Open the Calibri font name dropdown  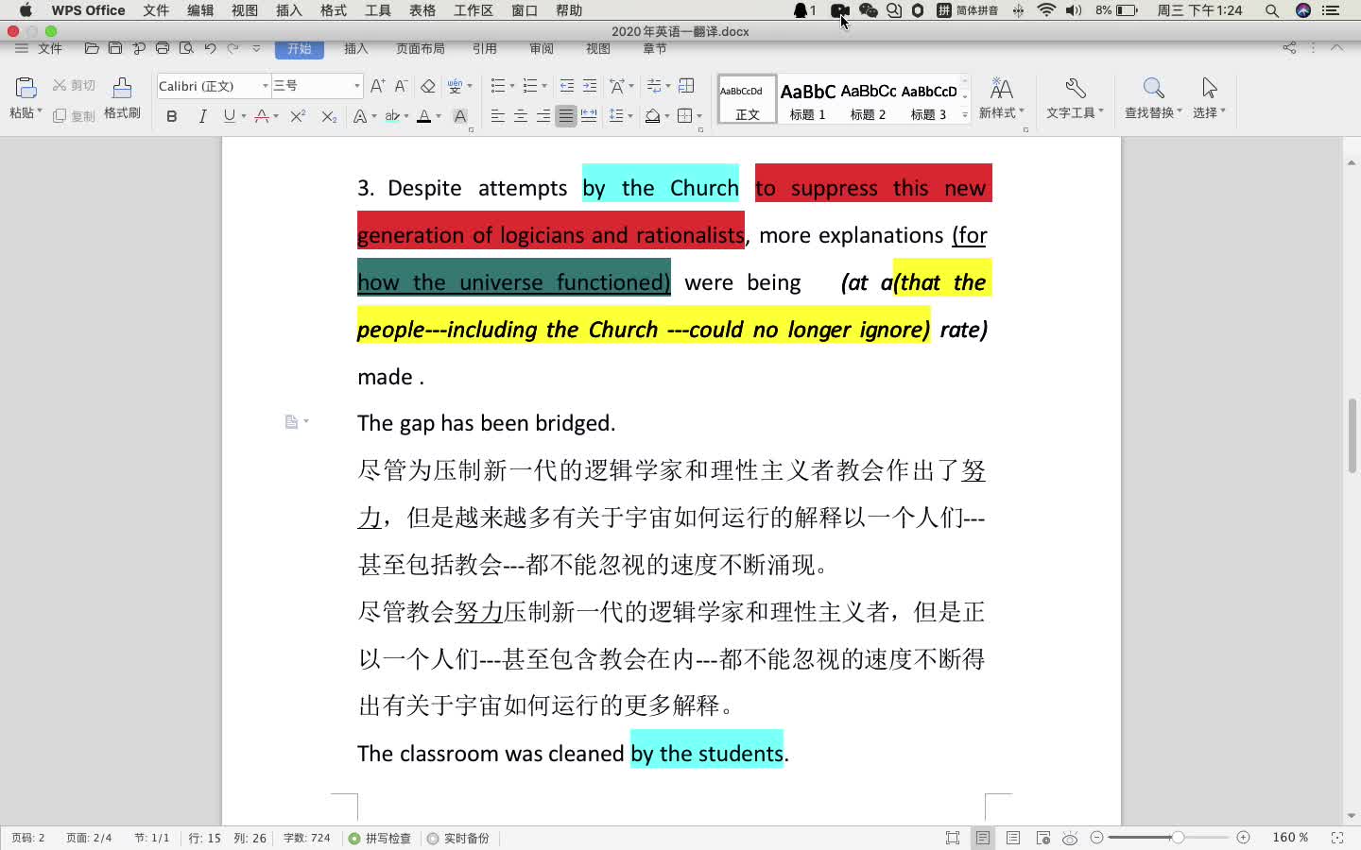pos(265,86)
